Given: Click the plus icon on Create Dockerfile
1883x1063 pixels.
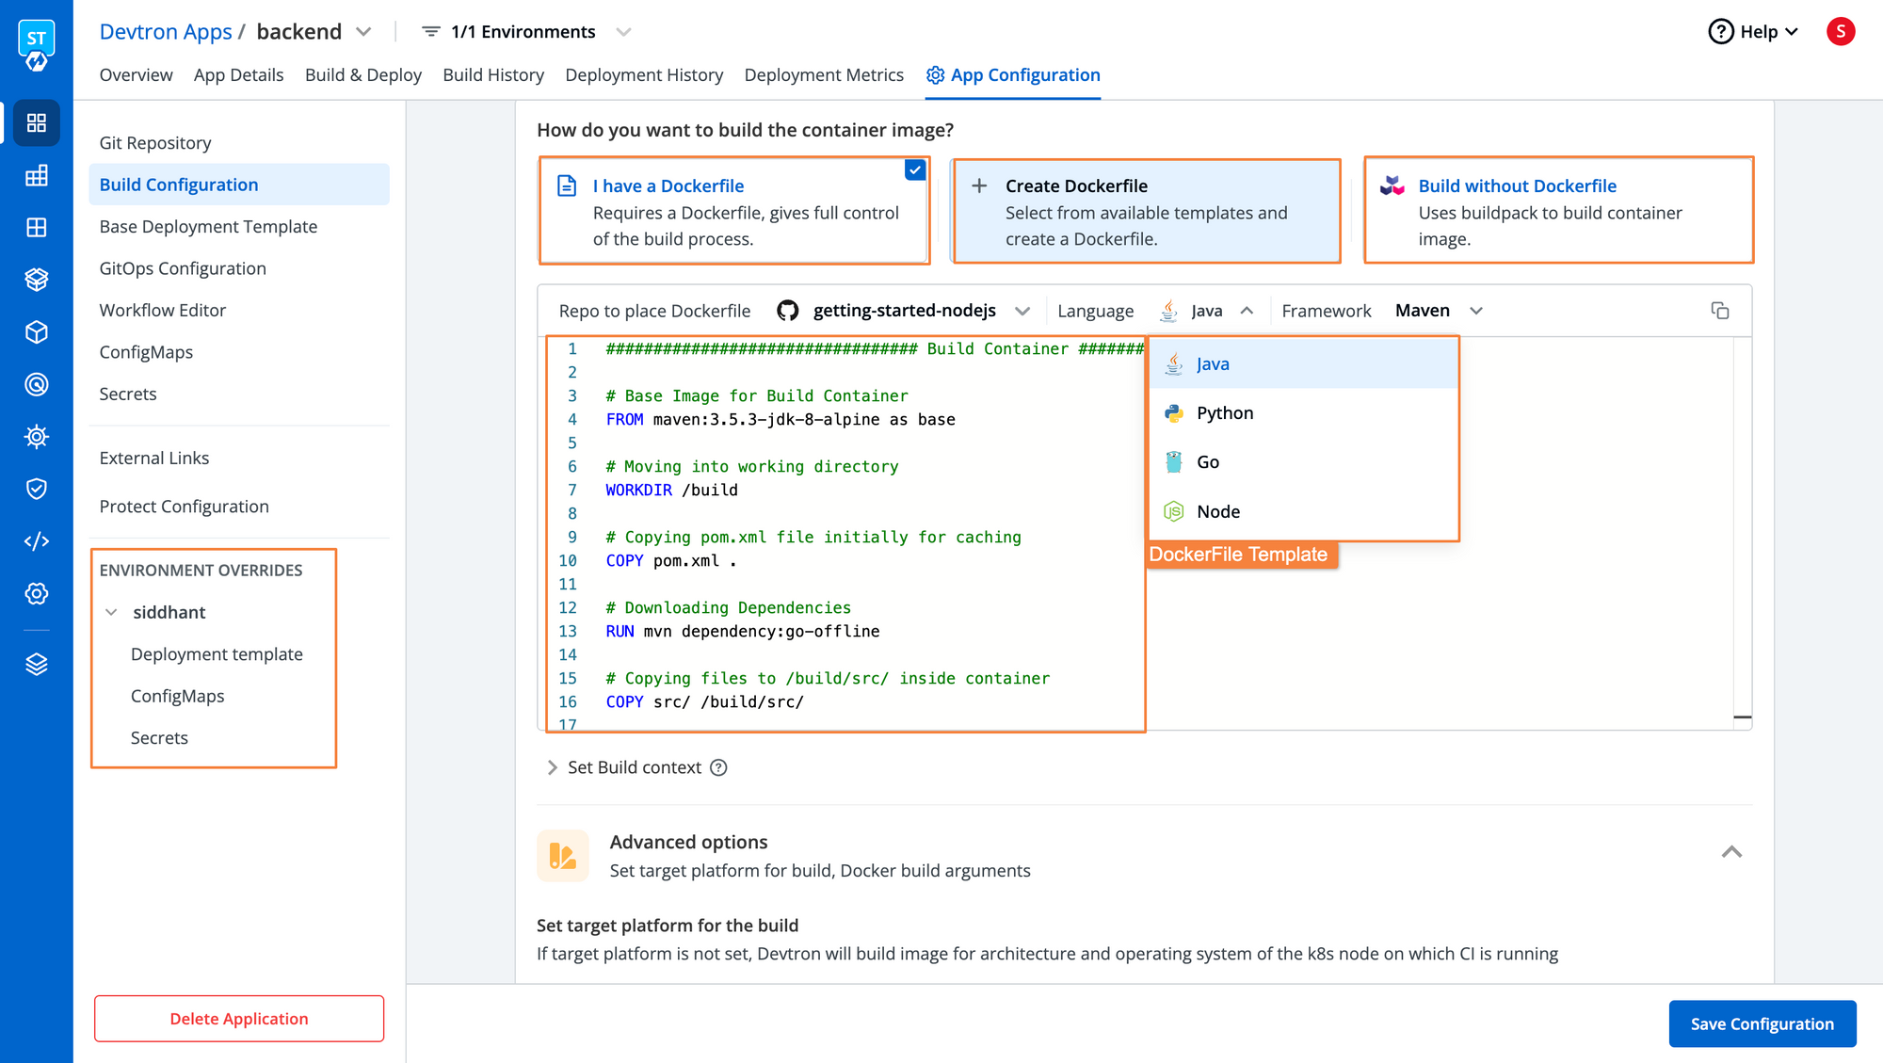Looking at the screenshot, I should 979,185.
